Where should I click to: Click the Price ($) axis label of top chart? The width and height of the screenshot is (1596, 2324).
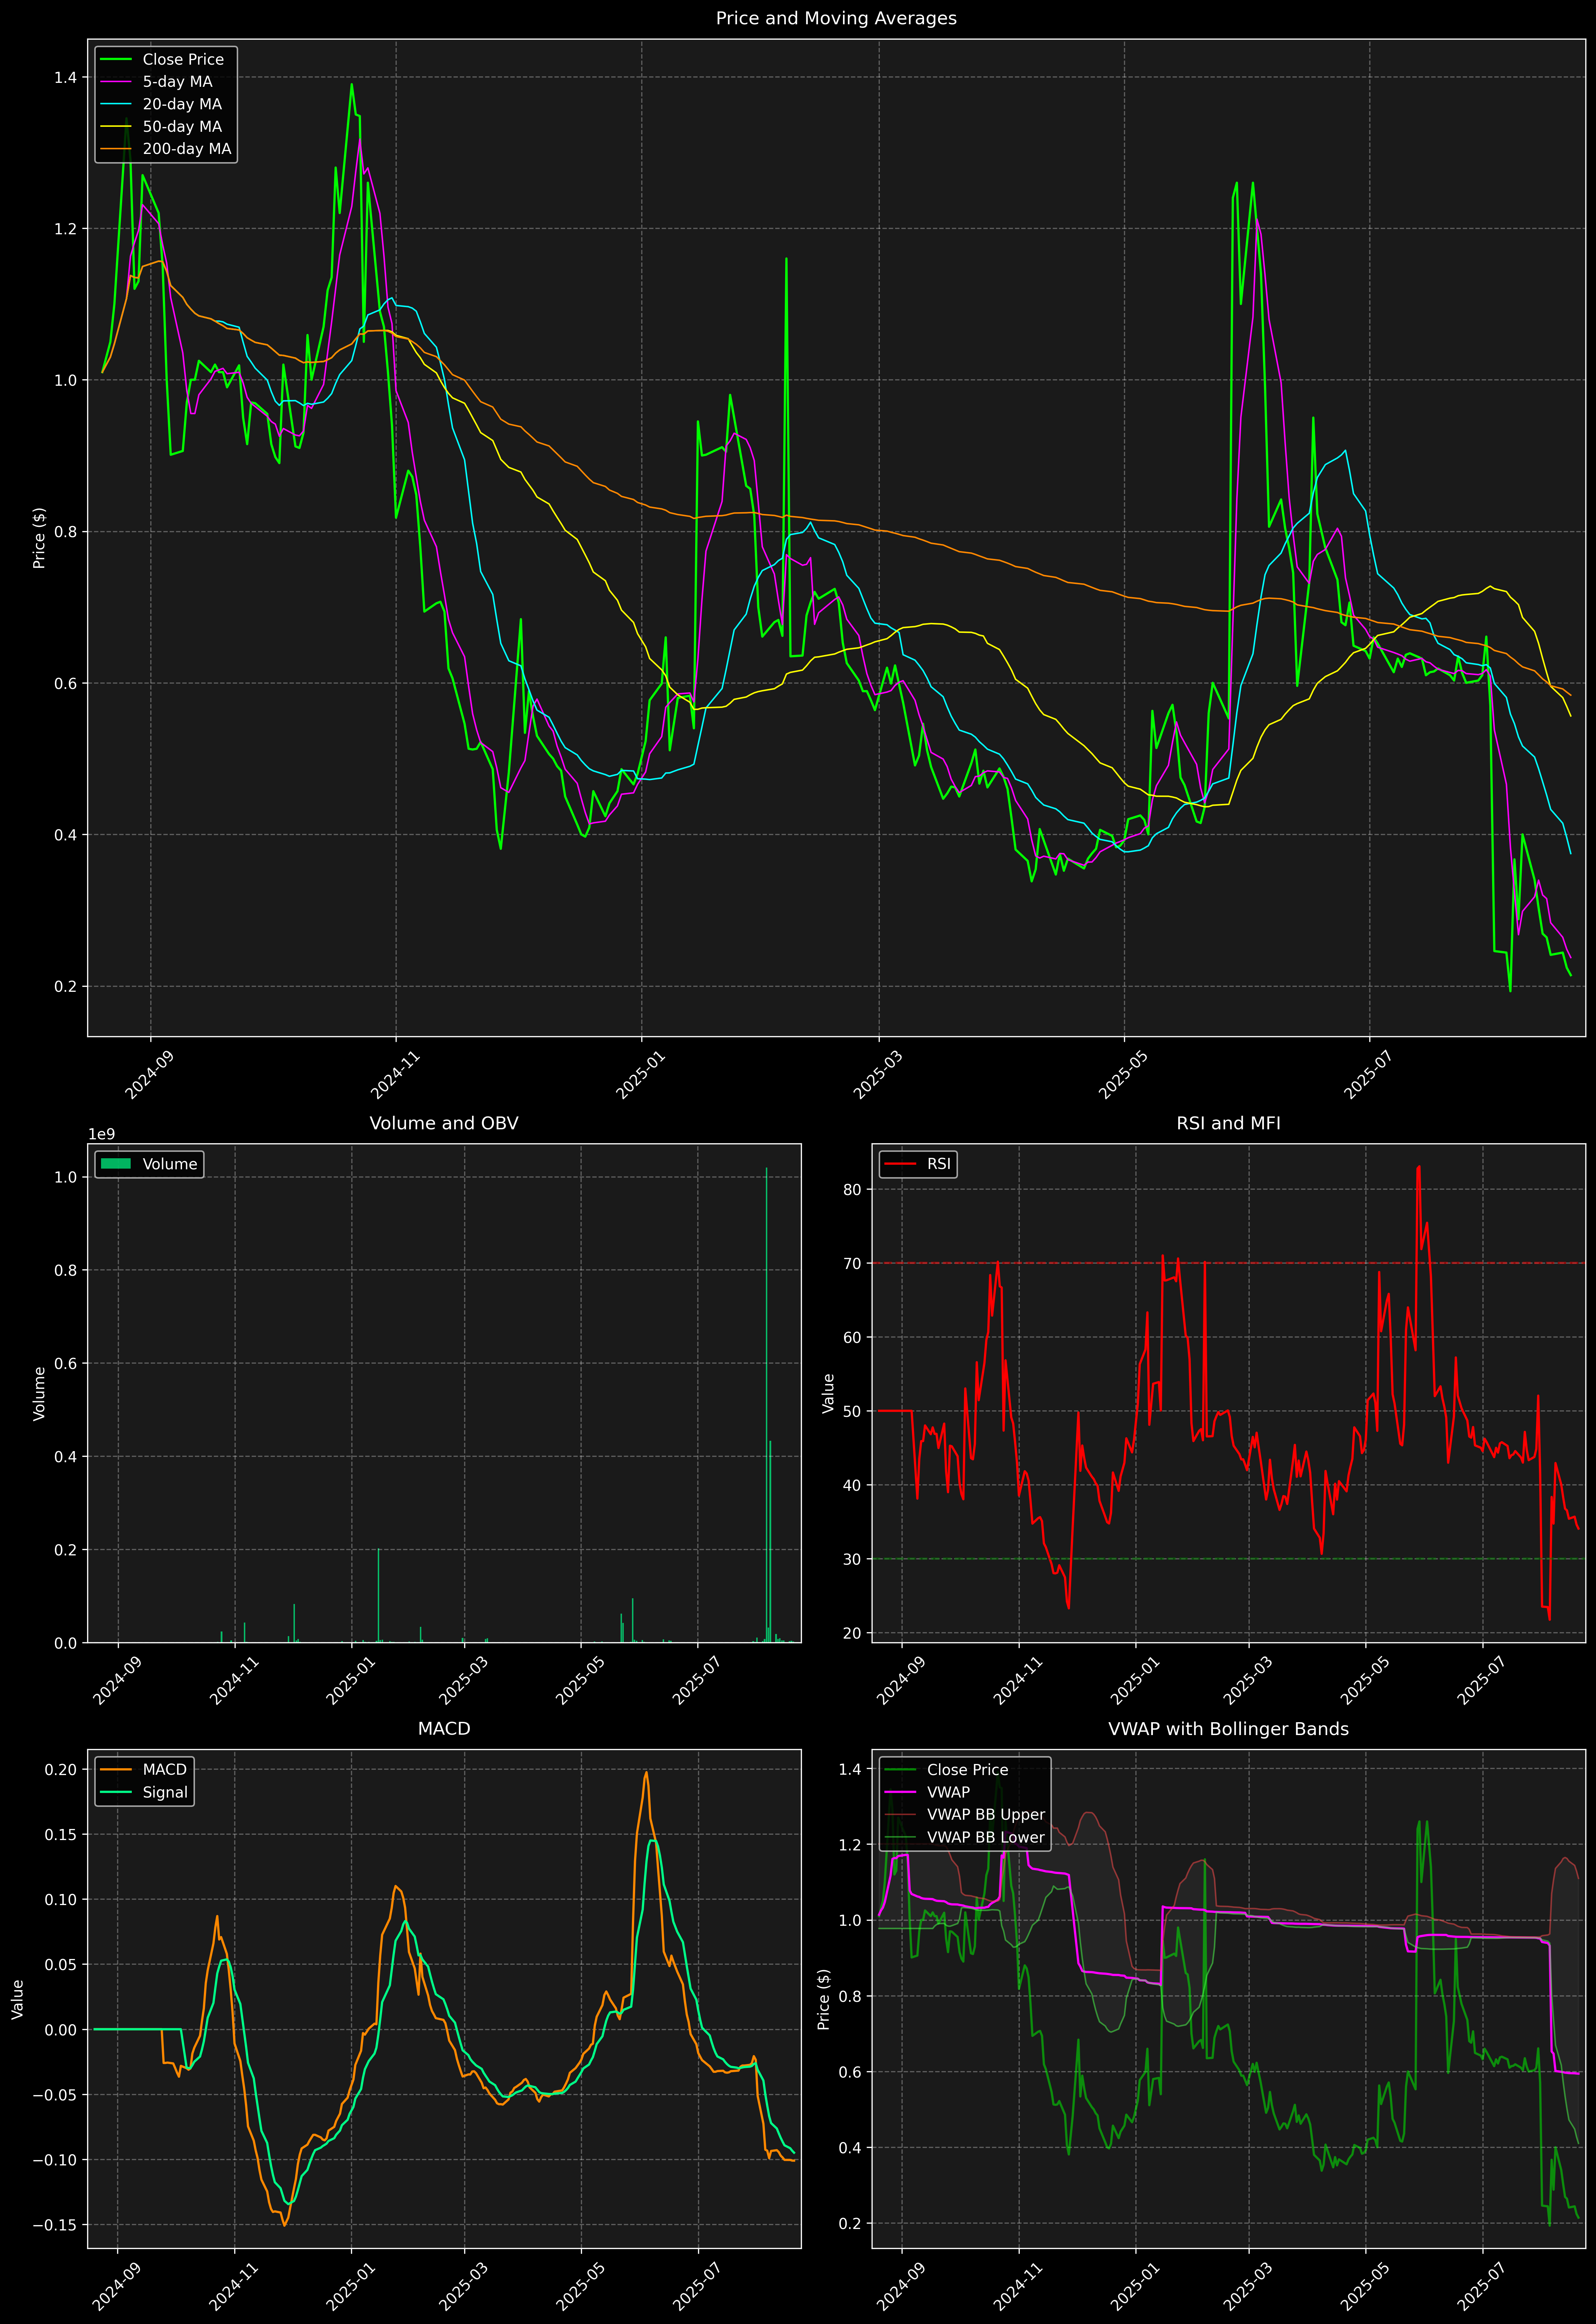(x=39, y=538)
